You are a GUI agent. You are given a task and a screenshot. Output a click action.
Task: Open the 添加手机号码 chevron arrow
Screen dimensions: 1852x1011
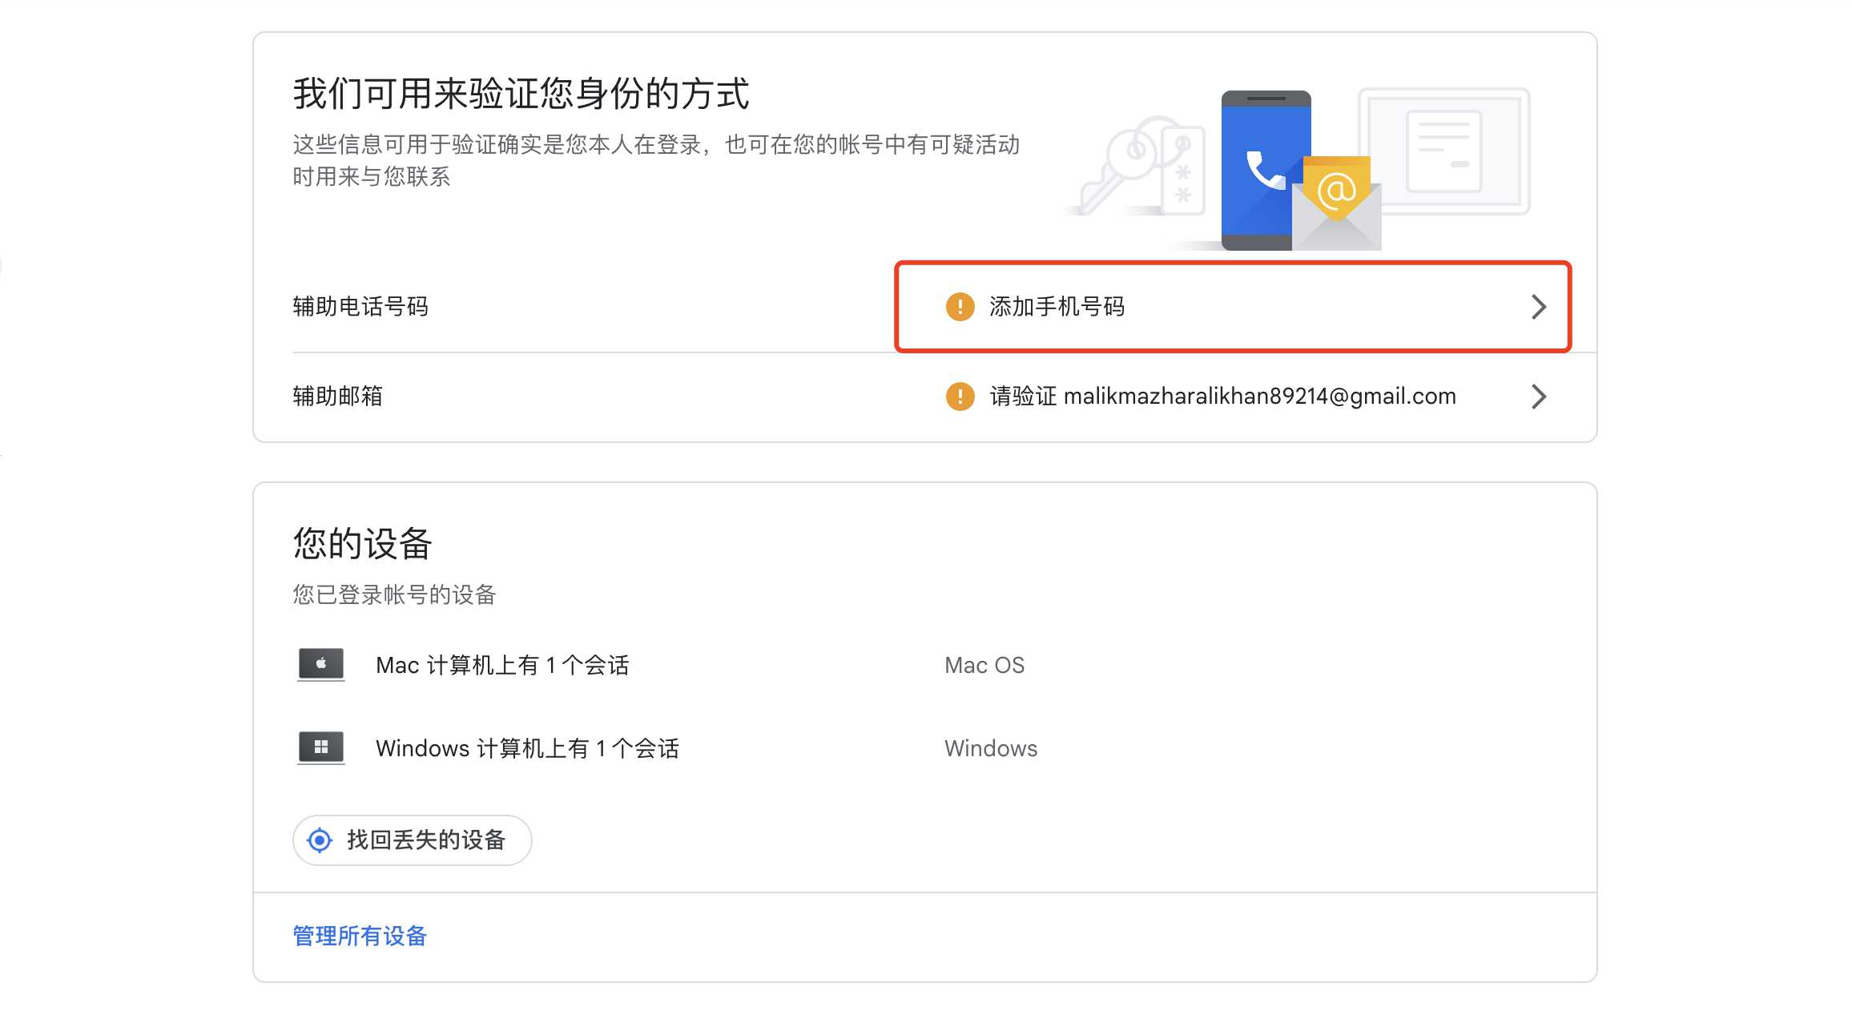[1538, 307]
